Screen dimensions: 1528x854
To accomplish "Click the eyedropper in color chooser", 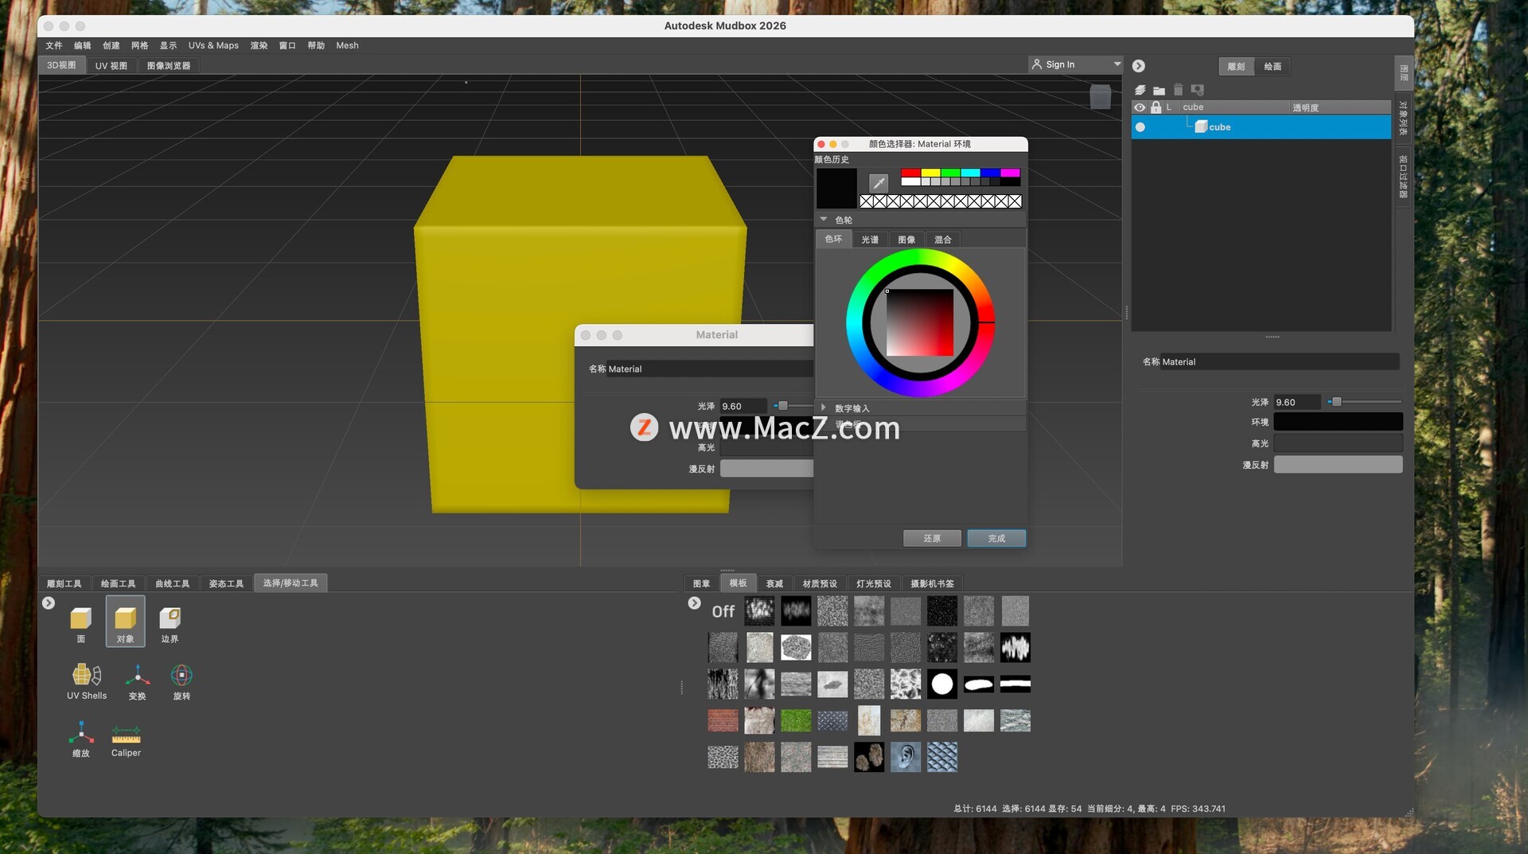I will point(878,183).
